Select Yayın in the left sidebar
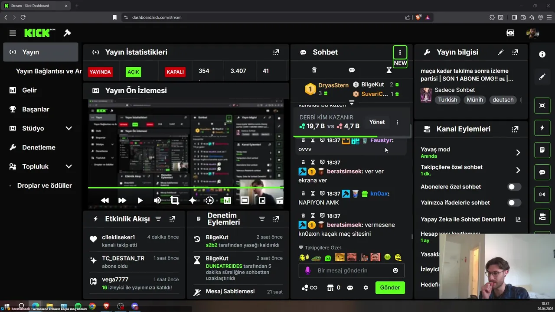The width and height of the screenshot is (555, 312). pyautogui.click(x=41, y=52)
